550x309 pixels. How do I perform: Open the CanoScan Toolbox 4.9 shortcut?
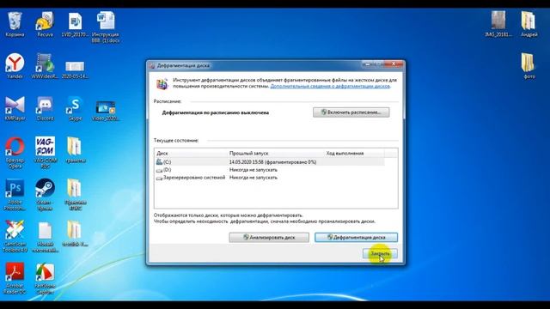point(15,237)
